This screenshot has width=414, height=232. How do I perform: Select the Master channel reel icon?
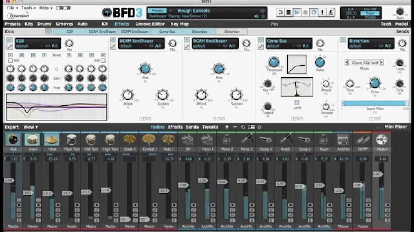tap(382, 139)
